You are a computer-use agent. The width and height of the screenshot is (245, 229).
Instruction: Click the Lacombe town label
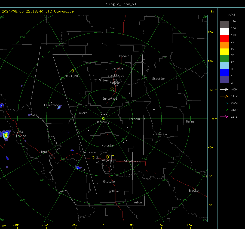pos(117,68)
